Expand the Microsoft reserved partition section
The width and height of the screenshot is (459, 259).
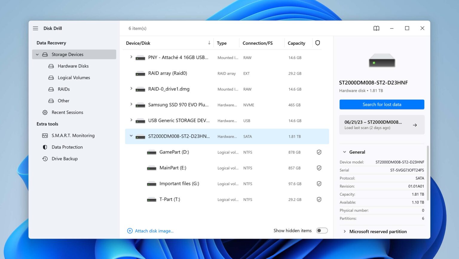[345, 232]
